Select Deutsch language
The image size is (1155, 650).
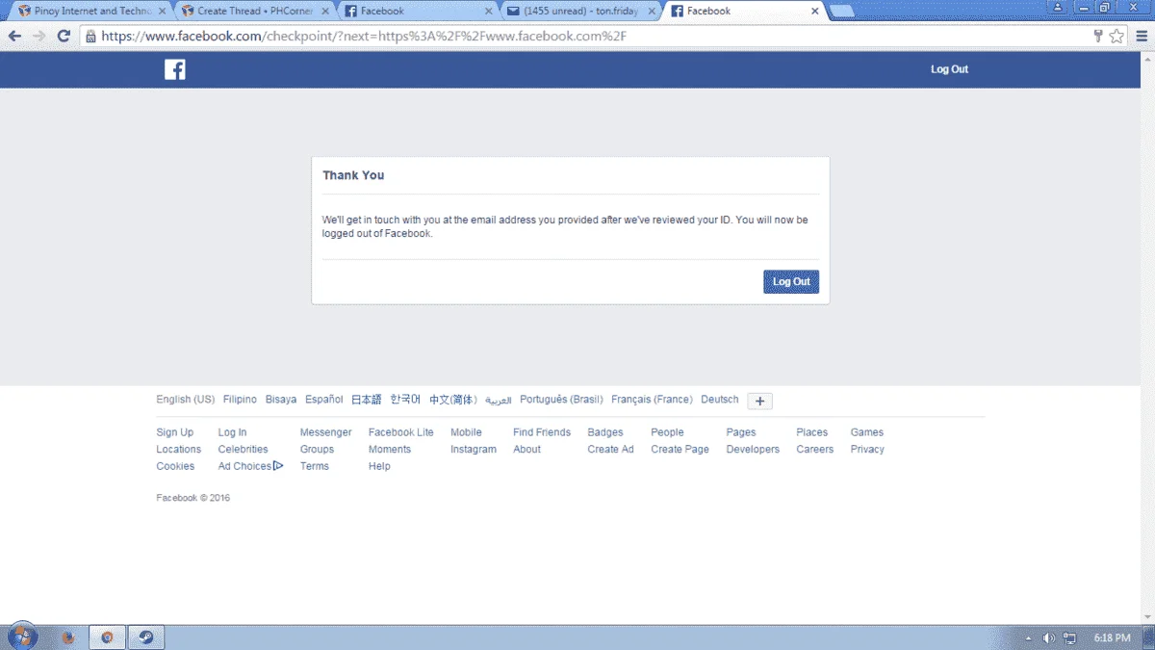(720, 400)
